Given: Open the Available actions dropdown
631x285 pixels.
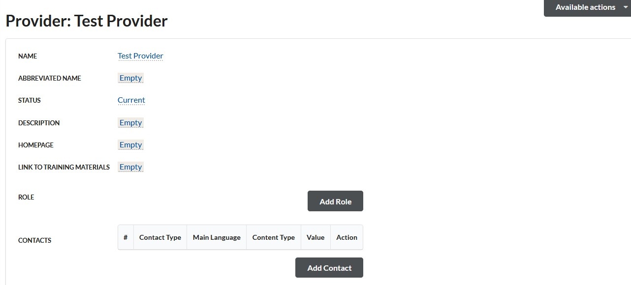Looking at the screenshot, I should point(586,7).
